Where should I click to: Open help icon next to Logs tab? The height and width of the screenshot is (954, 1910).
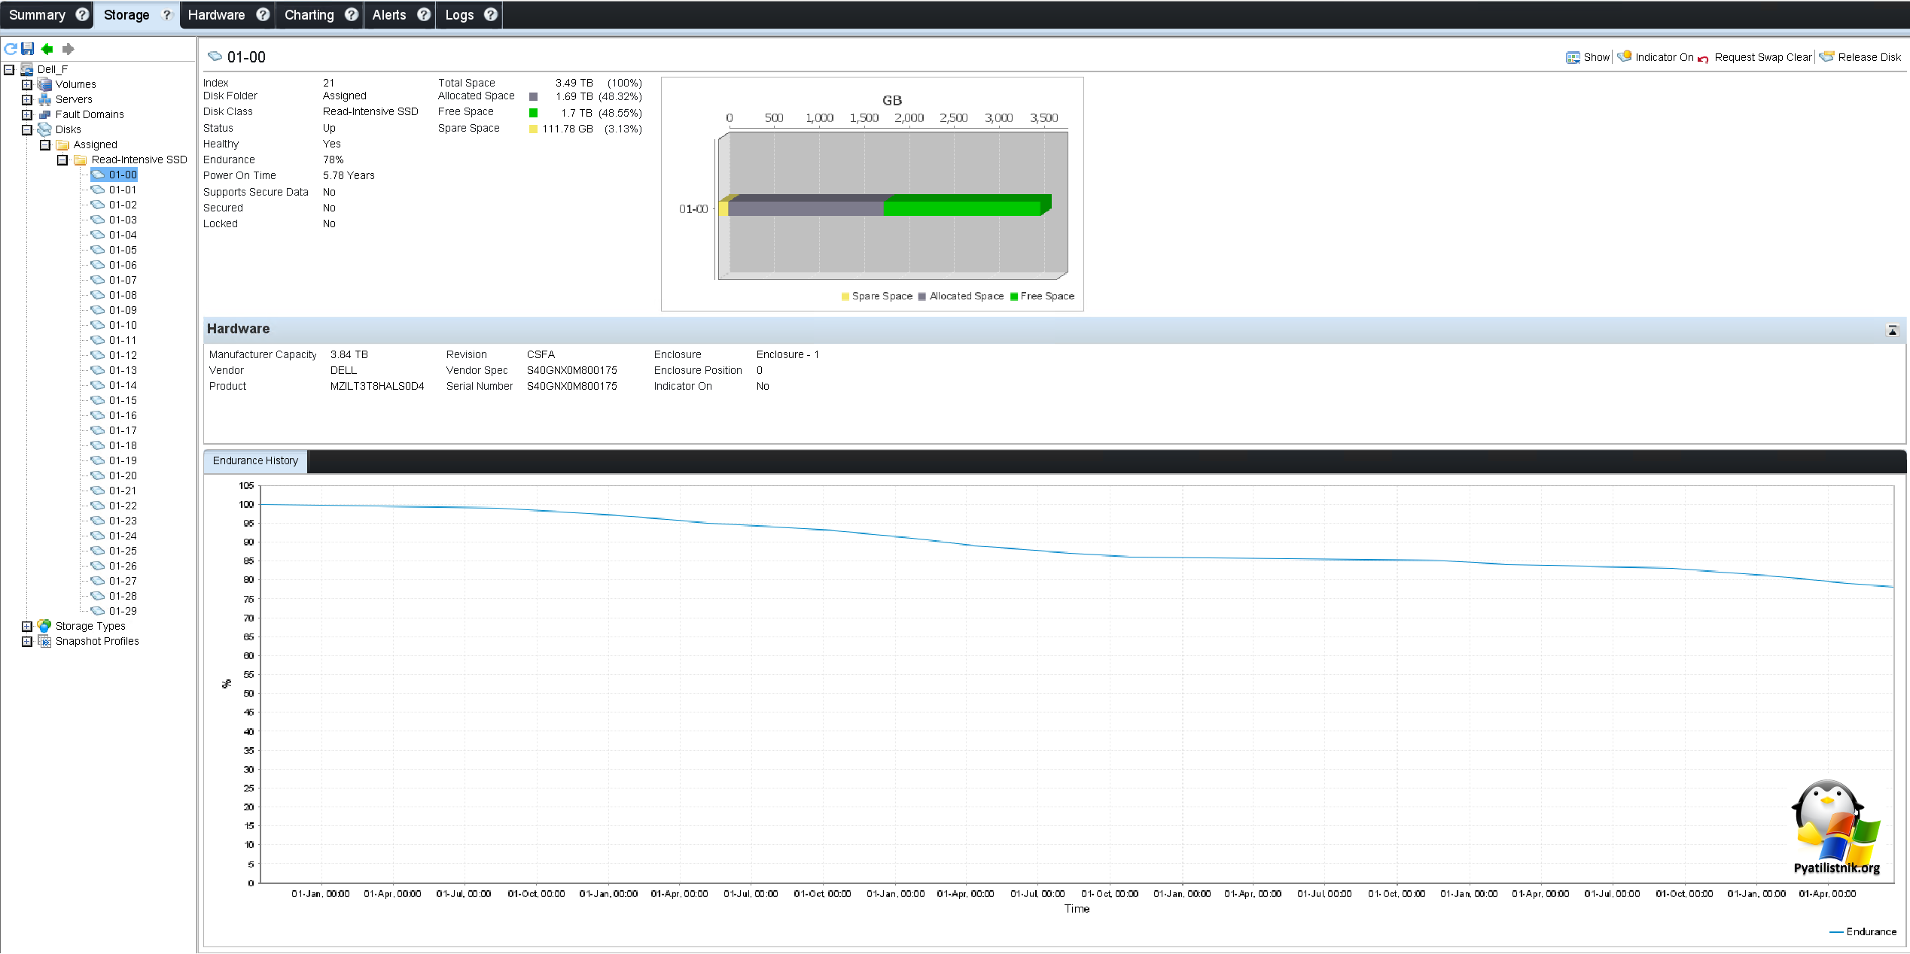click(491, 14)
